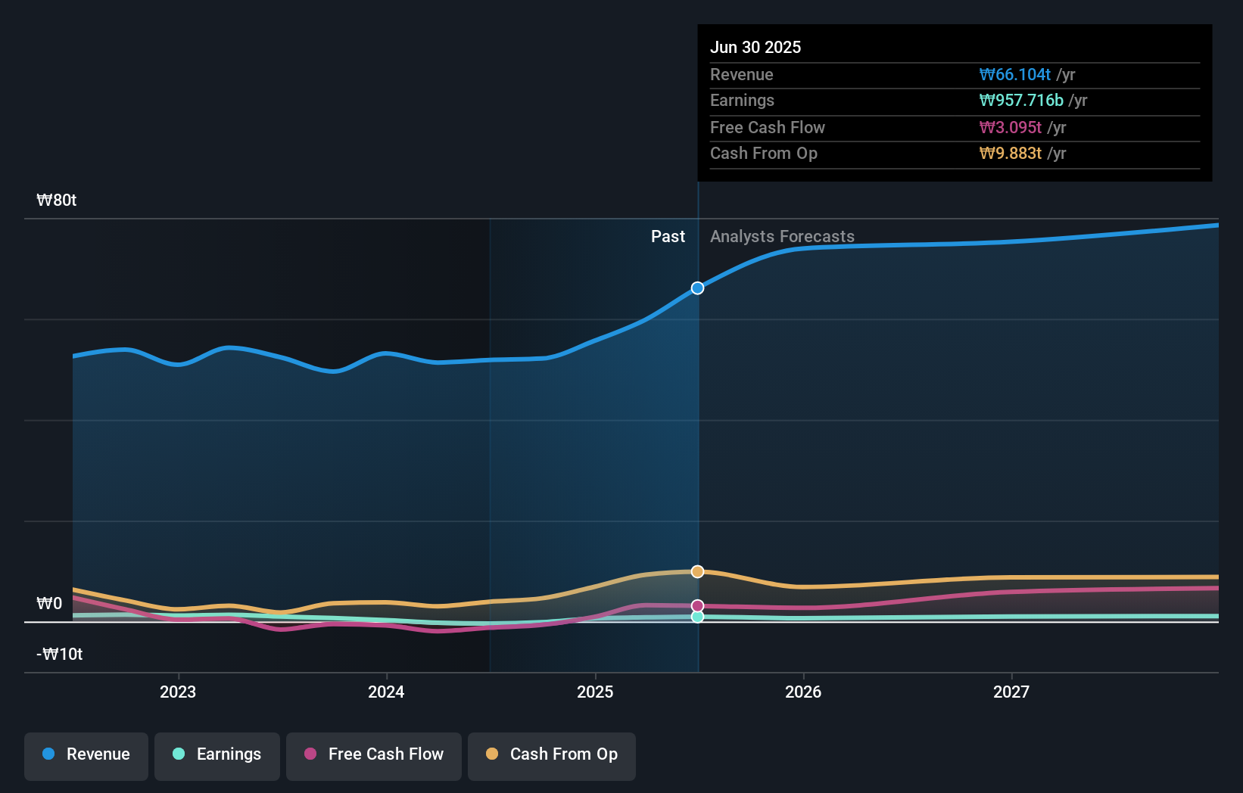Select the teal Earnings marker on the chart
The height and width of the screenshot is (793, 1243).
(697, 617)
